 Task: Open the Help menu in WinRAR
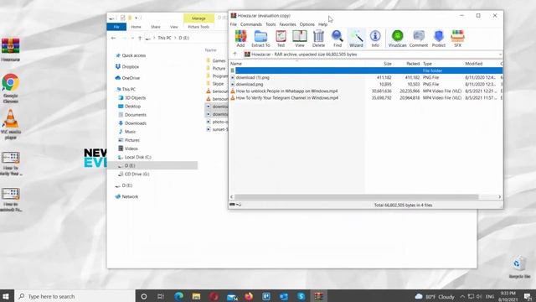[322, 24]
